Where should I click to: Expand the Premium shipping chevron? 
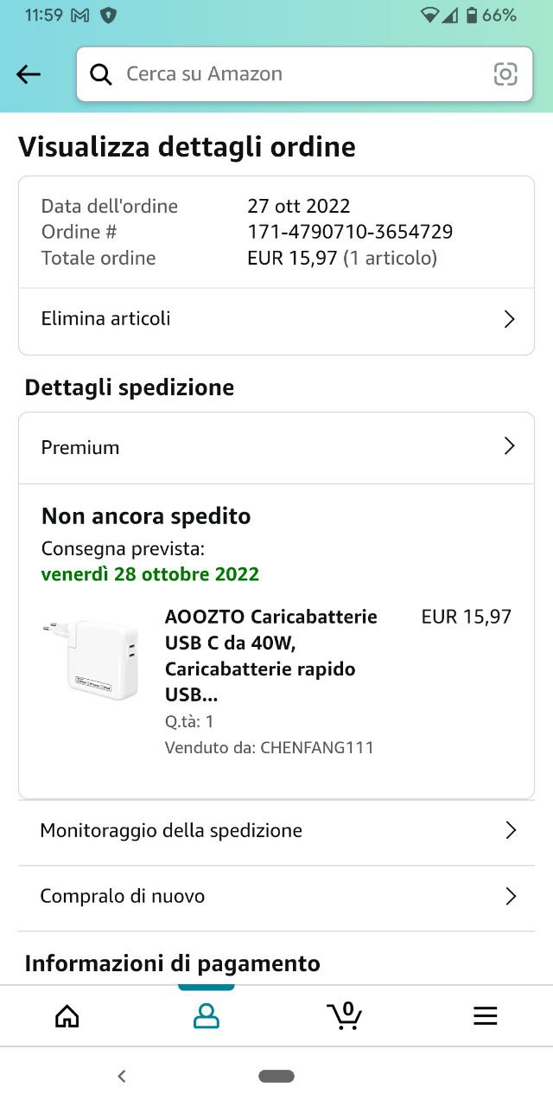[x=509, y=446]
